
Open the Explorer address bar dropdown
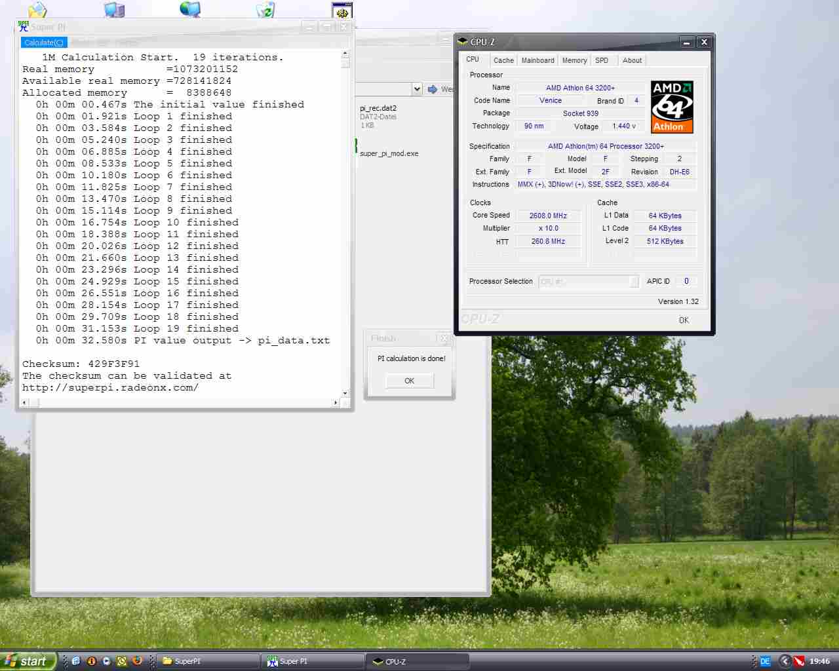click(x=417, y=89)
